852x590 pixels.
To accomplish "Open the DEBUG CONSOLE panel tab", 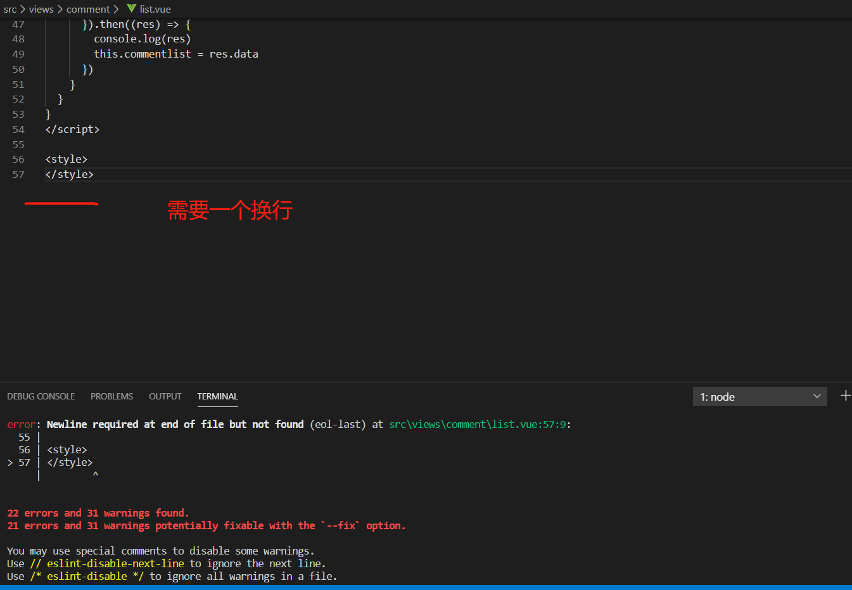I will (41, 396).
